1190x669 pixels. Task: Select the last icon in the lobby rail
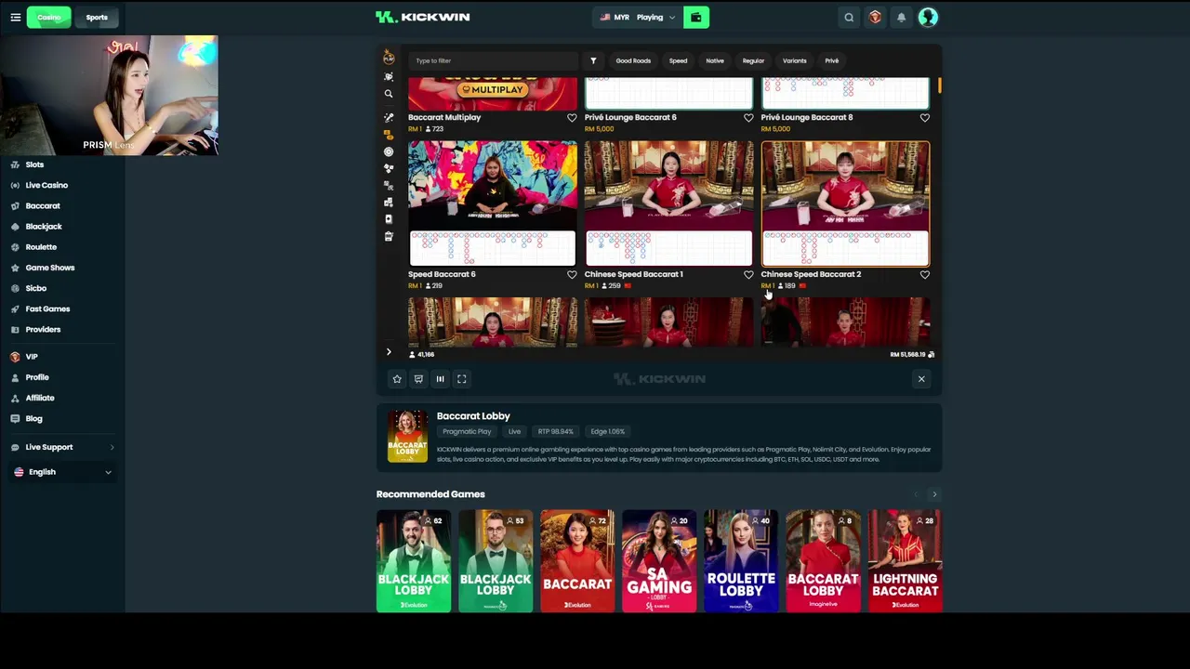point(389,236)
